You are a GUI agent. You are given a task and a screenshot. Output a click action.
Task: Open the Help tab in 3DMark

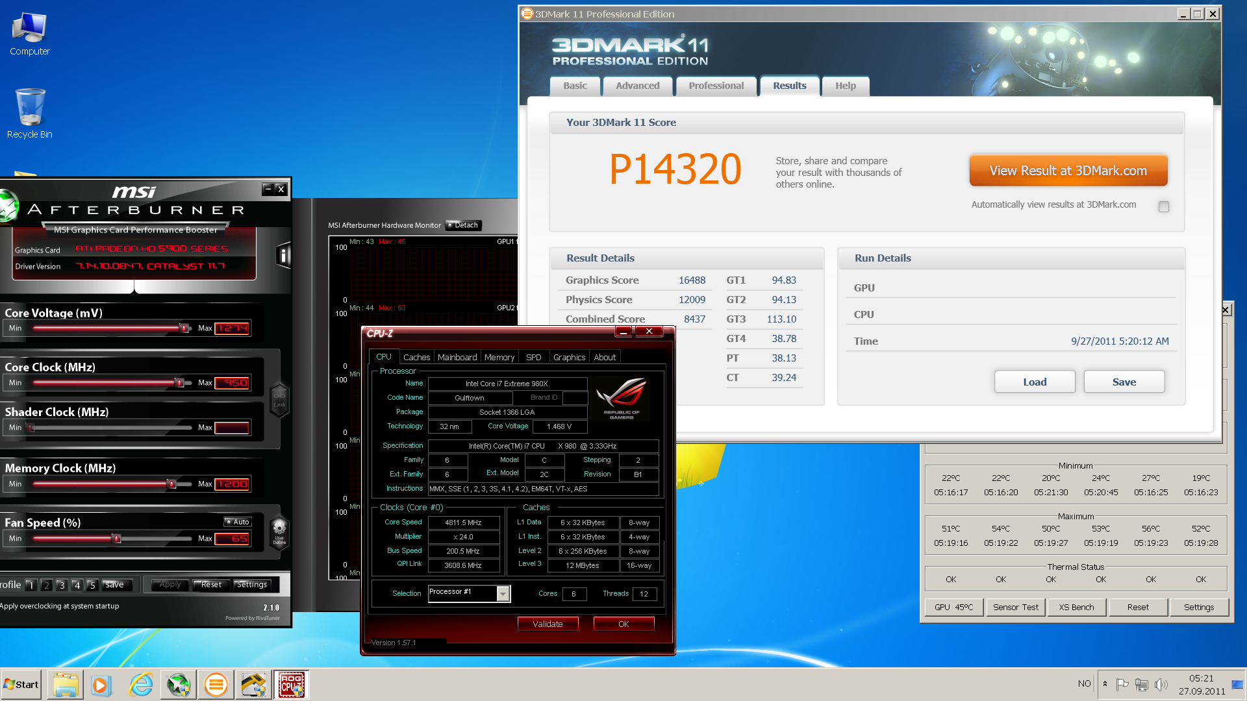(x=846, y=86)
